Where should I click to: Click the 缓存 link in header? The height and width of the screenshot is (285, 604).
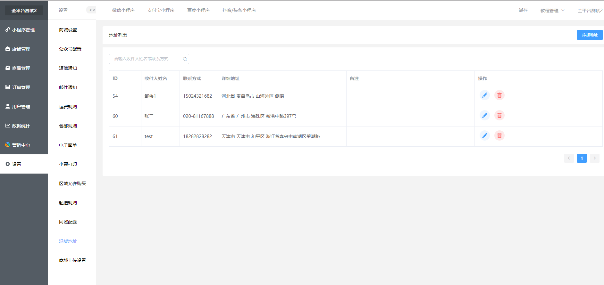[x=523, y=11]
